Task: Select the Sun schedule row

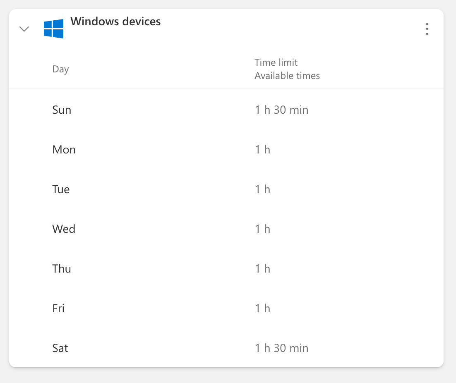Action: coord(62,110)
